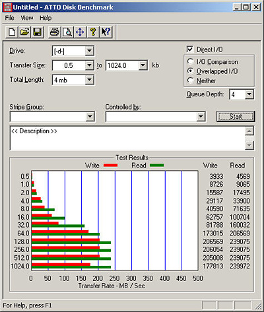Click the New document toolbar icon

pyautogui.click(x=12, y=32)
